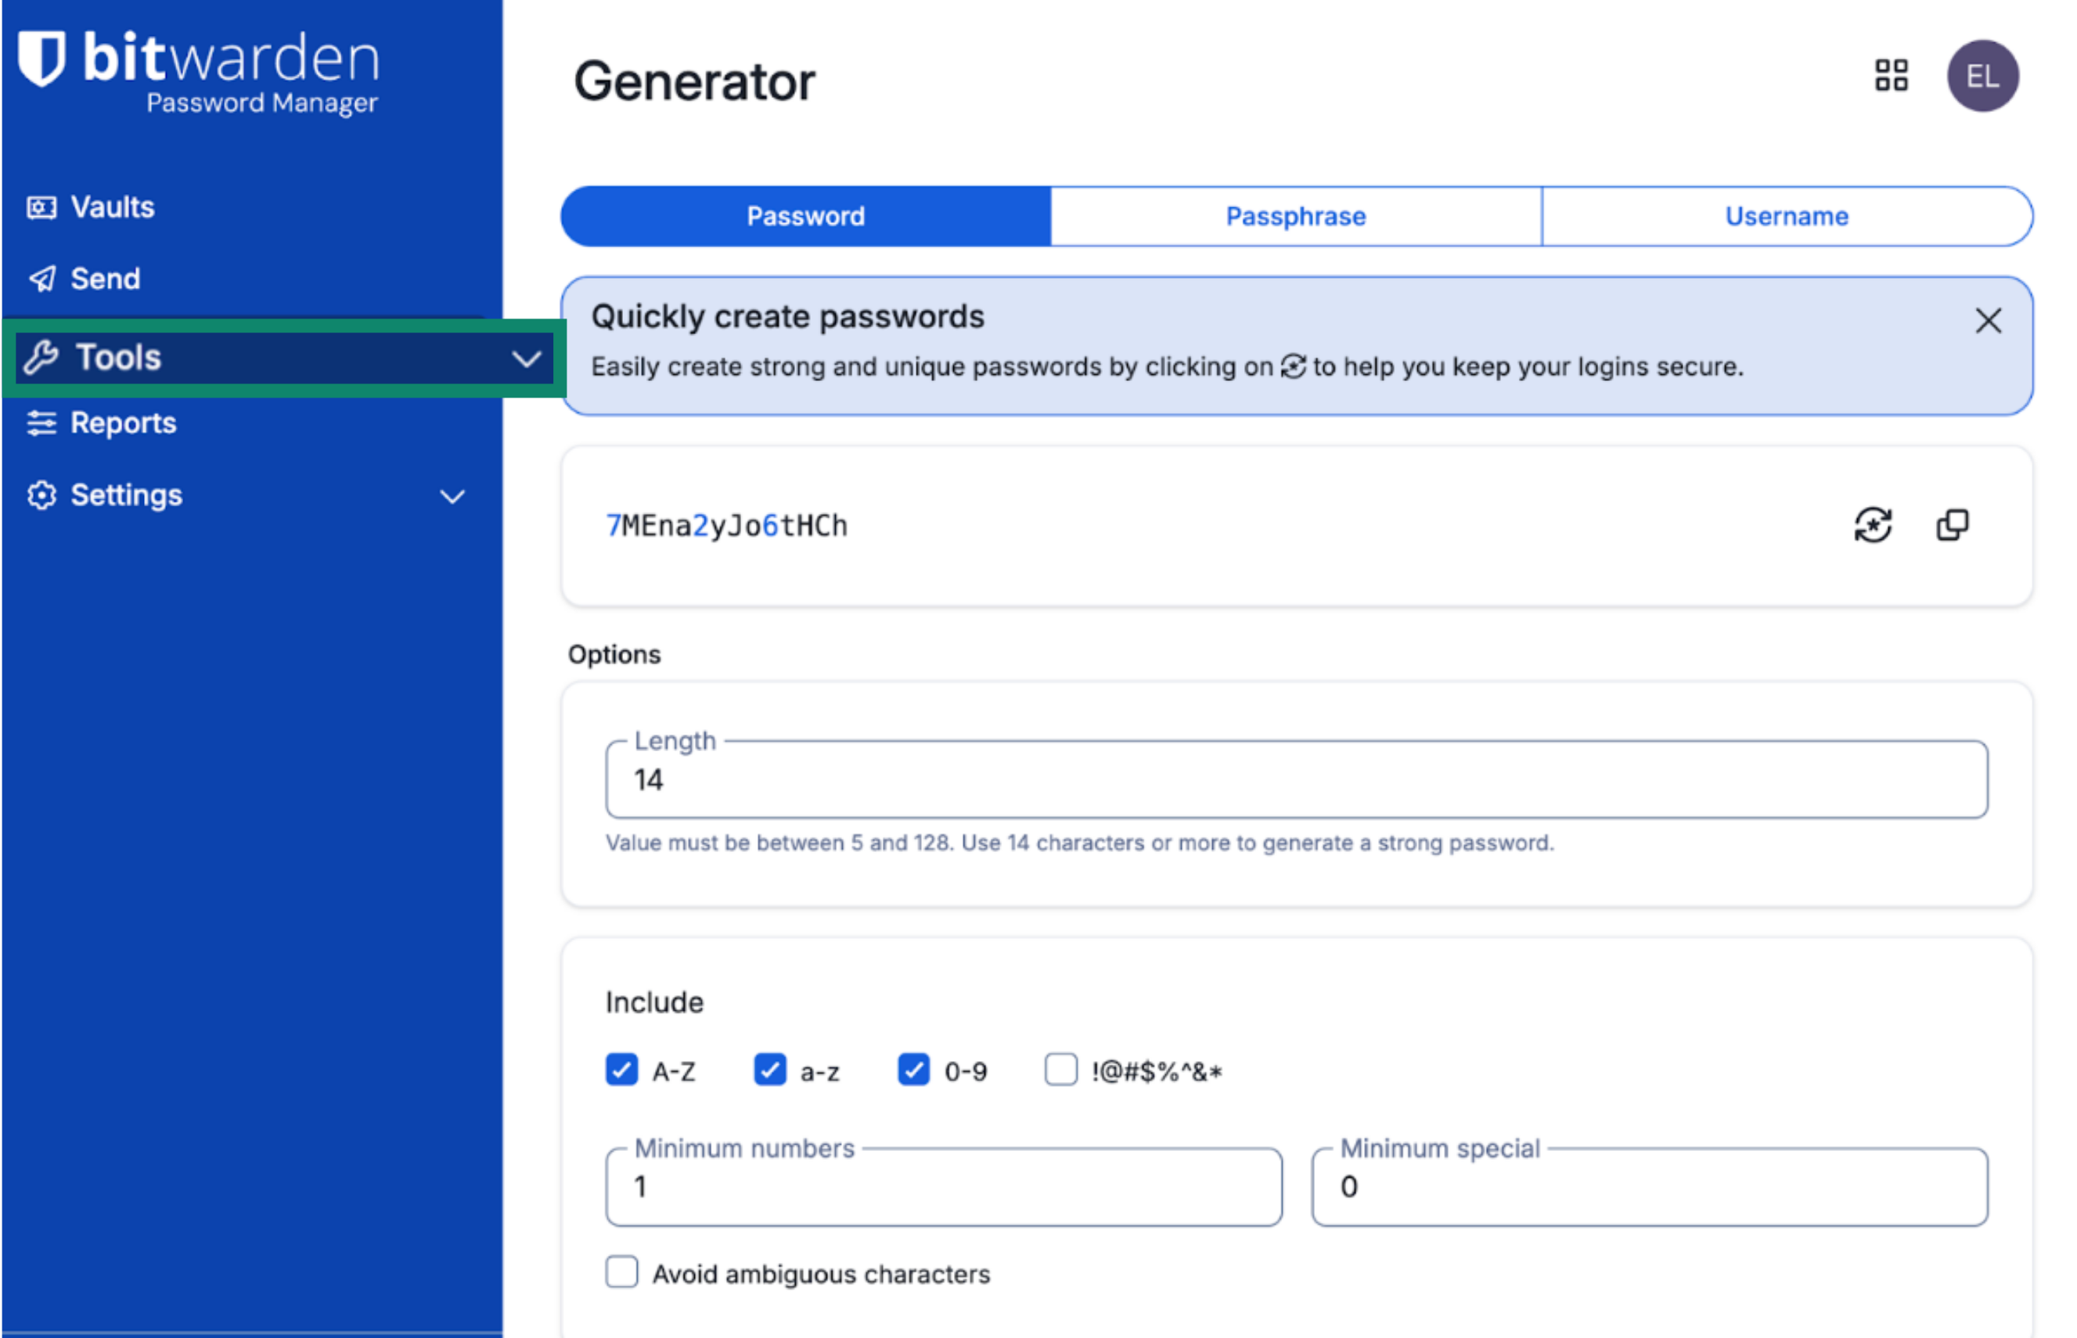The image size is (2077, 1338).
Task: Click the Send paper plane icon
Action: [41, 279]
